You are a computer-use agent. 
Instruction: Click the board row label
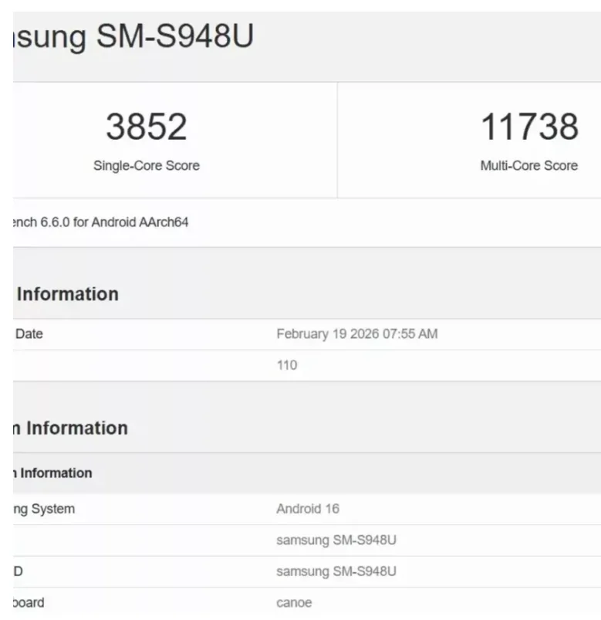click(29, 602)
